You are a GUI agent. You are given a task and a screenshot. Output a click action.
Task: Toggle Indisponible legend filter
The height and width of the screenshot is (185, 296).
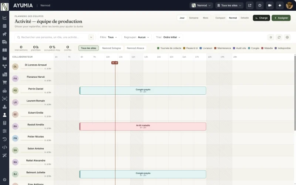point(283,48)
